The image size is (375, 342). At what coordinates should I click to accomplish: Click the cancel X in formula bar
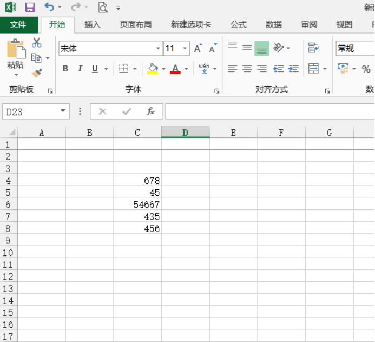coord(103,111)
